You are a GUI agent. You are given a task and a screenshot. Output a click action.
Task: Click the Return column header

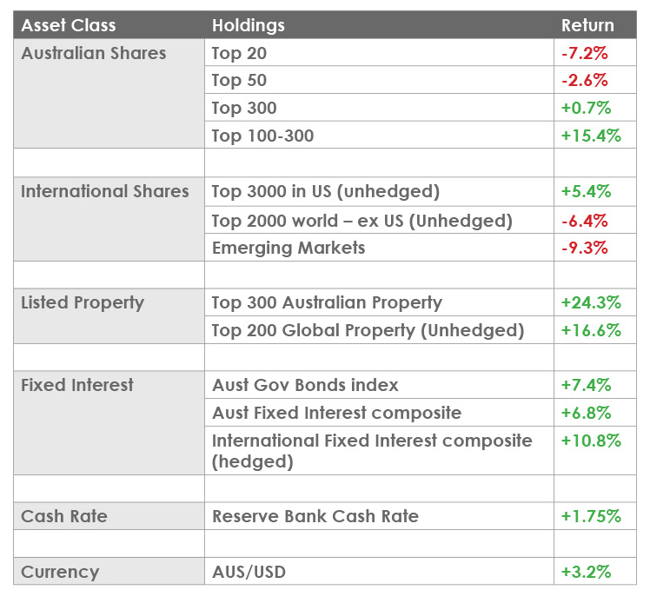588,25
